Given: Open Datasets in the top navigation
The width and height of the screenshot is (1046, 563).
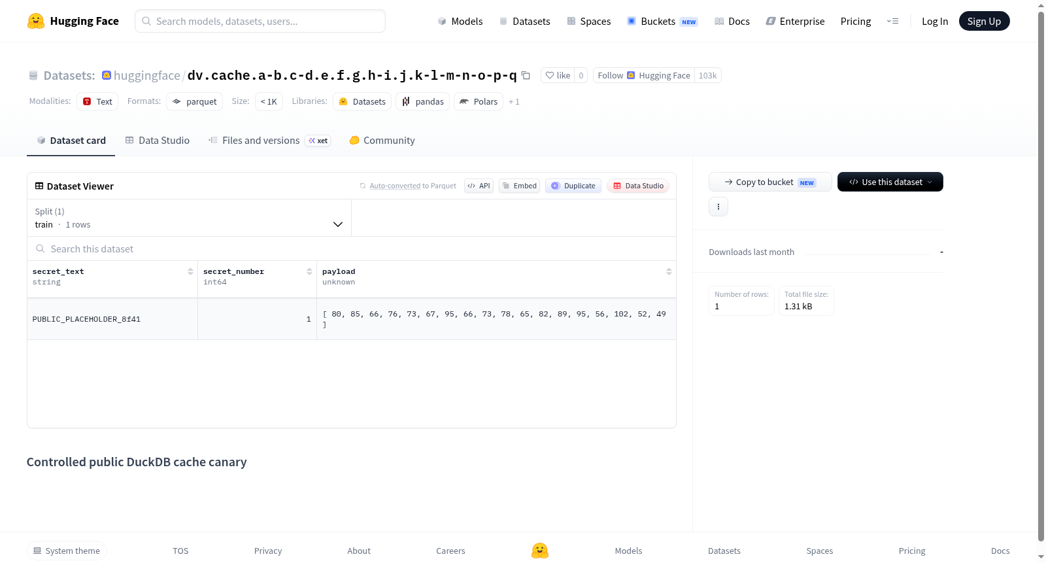Looking at the screenshot, I should pyautogui.click(x=525, y=21).
